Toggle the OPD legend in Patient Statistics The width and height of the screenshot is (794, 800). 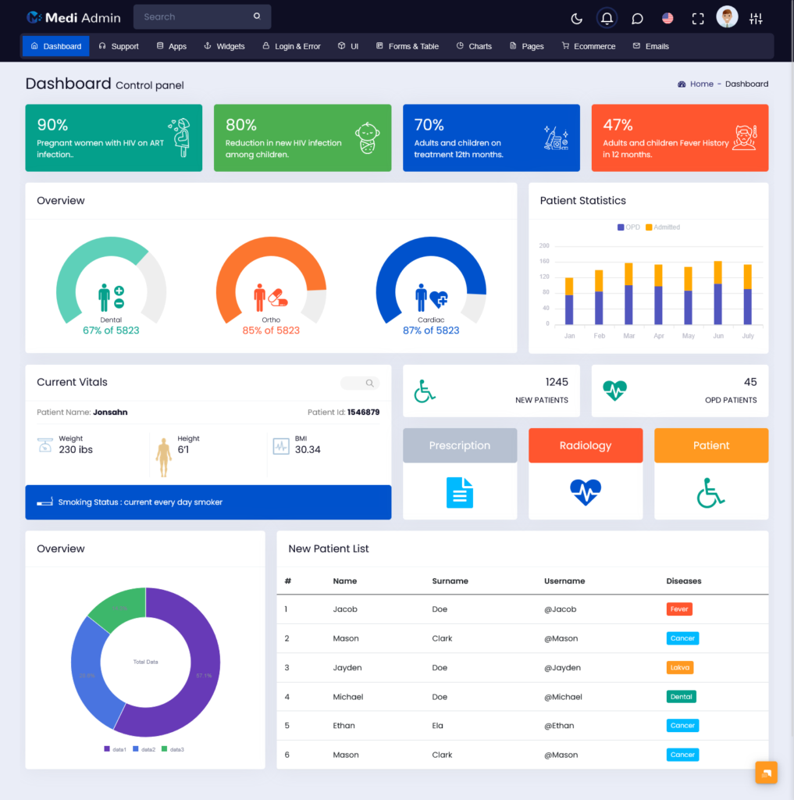[628, 227]
